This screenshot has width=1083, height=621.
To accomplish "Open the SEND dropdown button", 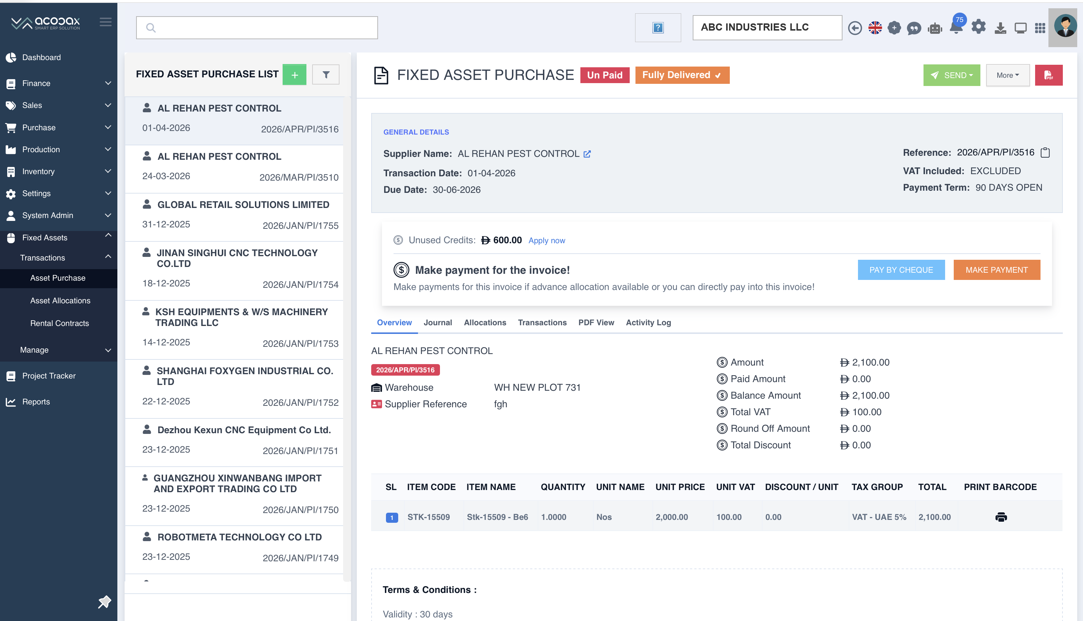I will [952, 76].
